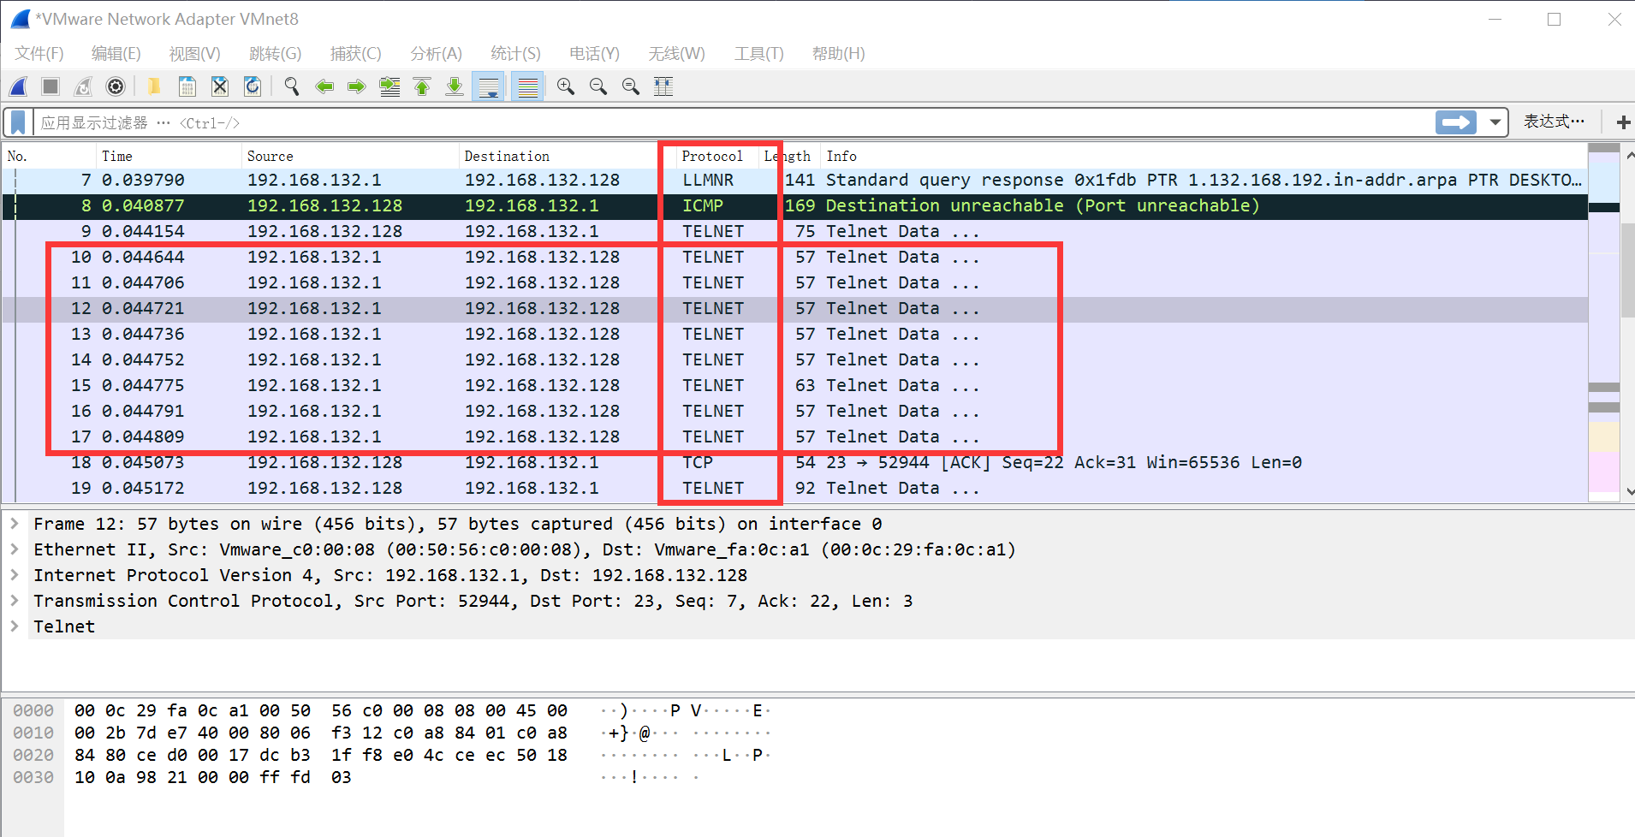Expand the Ethernet II detail row
The width and height of the screenshot is (1635, 837).
coord(16,549)
